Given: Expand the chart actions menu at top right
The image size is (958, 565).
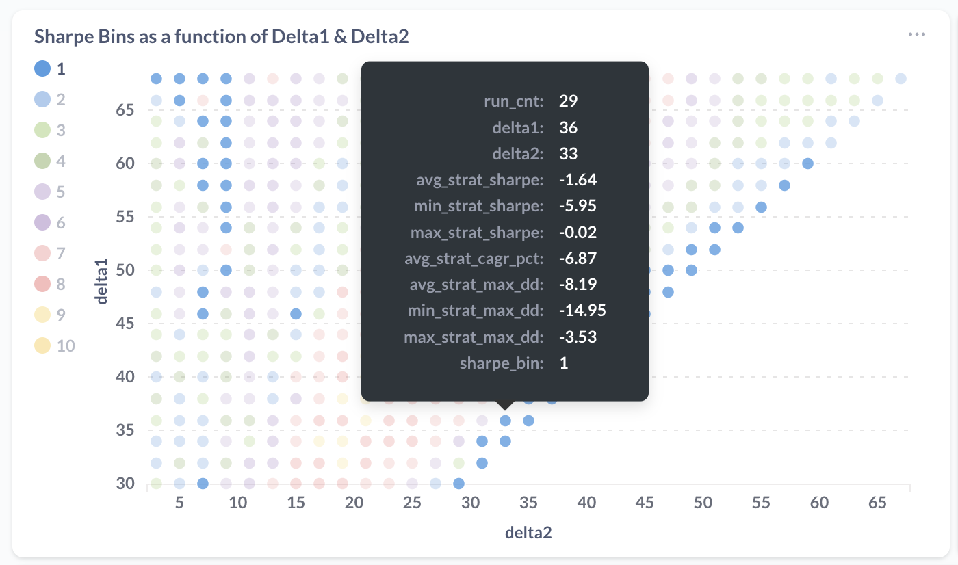Looking at the screenshot, I should 917,34.
